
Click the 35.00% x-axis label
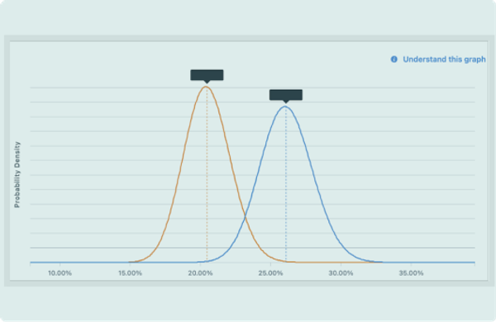coord(411,273)
